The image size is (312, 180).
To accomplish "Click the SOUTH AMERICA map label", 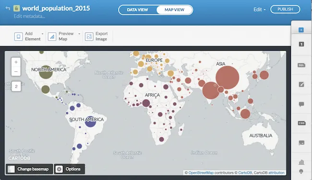I will coord(86,120).
